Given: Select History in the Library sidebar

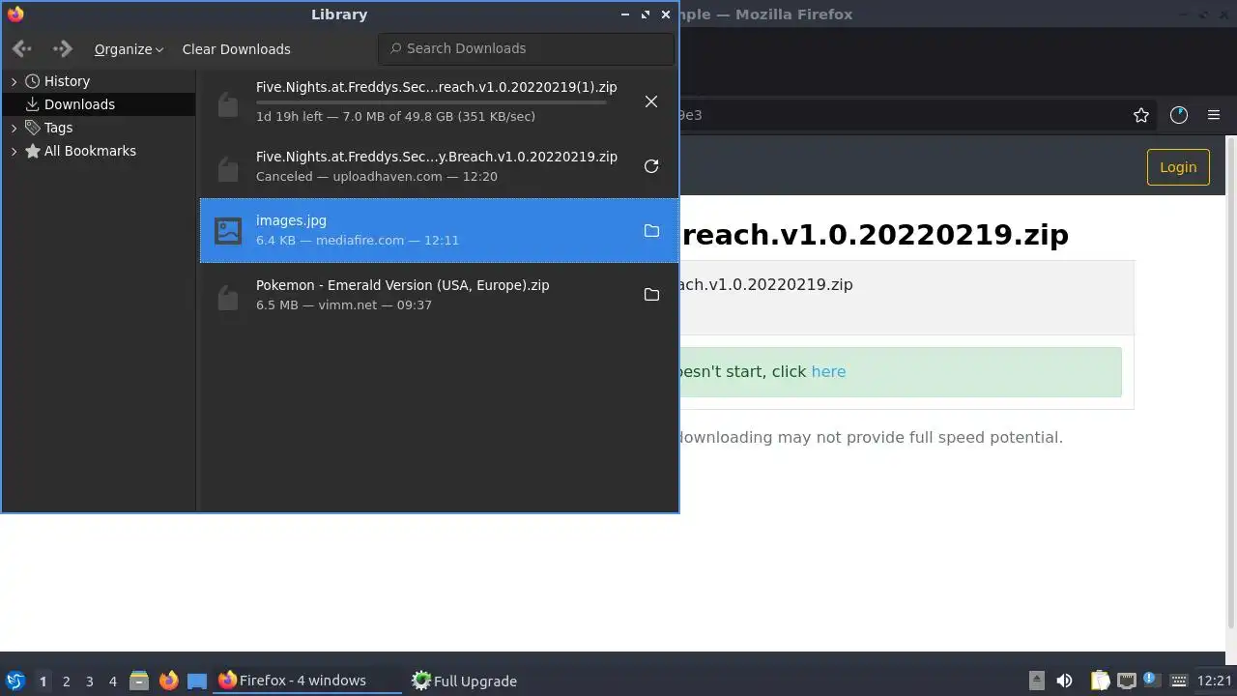Looking at the screenshot, I should [99, 81].
